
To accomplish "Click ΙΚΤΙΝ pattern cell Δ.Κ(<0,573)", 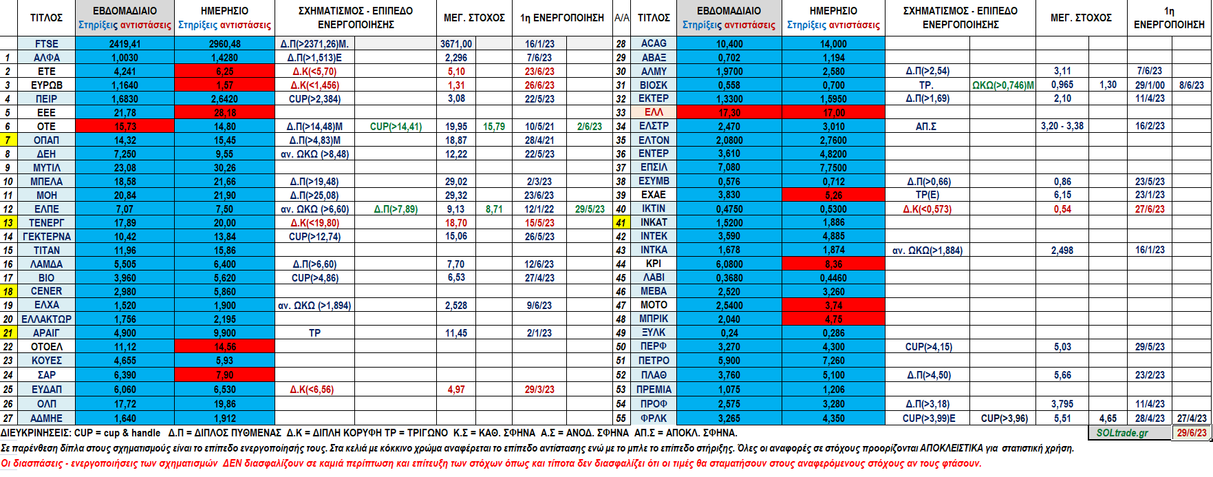I will pyautogui.click(x=927, y=209).
